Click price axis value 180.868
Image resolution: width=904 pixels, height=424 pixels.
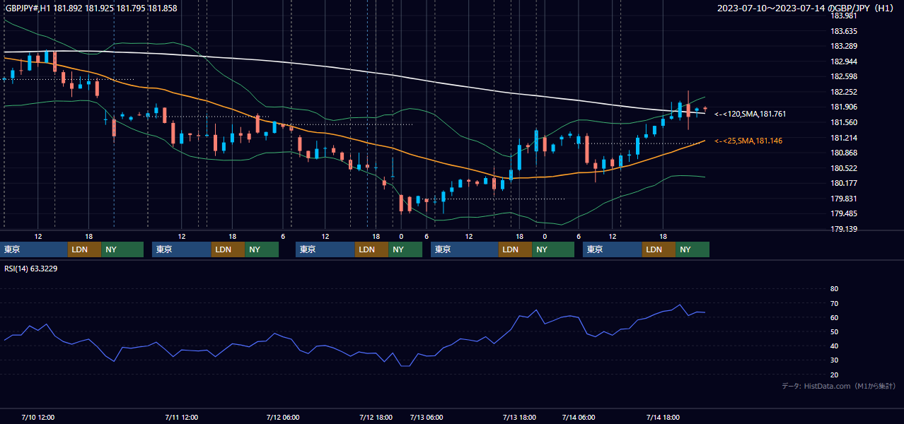843,153
